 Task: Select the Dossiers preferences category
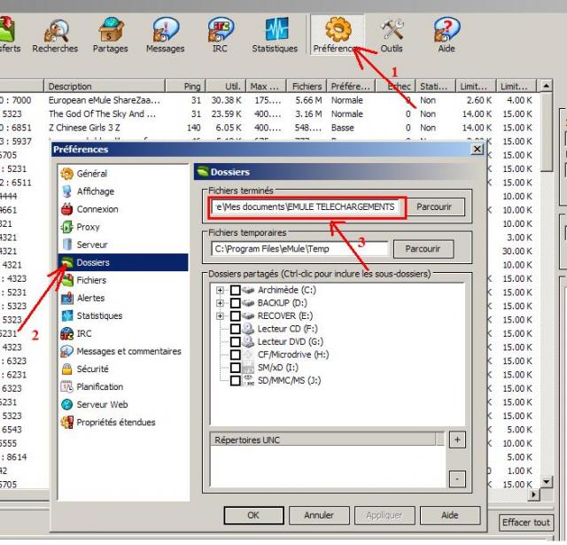click(x=122, y=262)
